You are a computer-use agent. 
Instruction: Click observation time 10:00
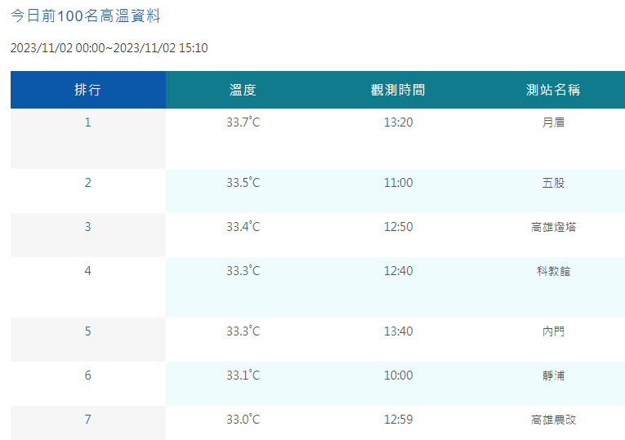point(398,376)
